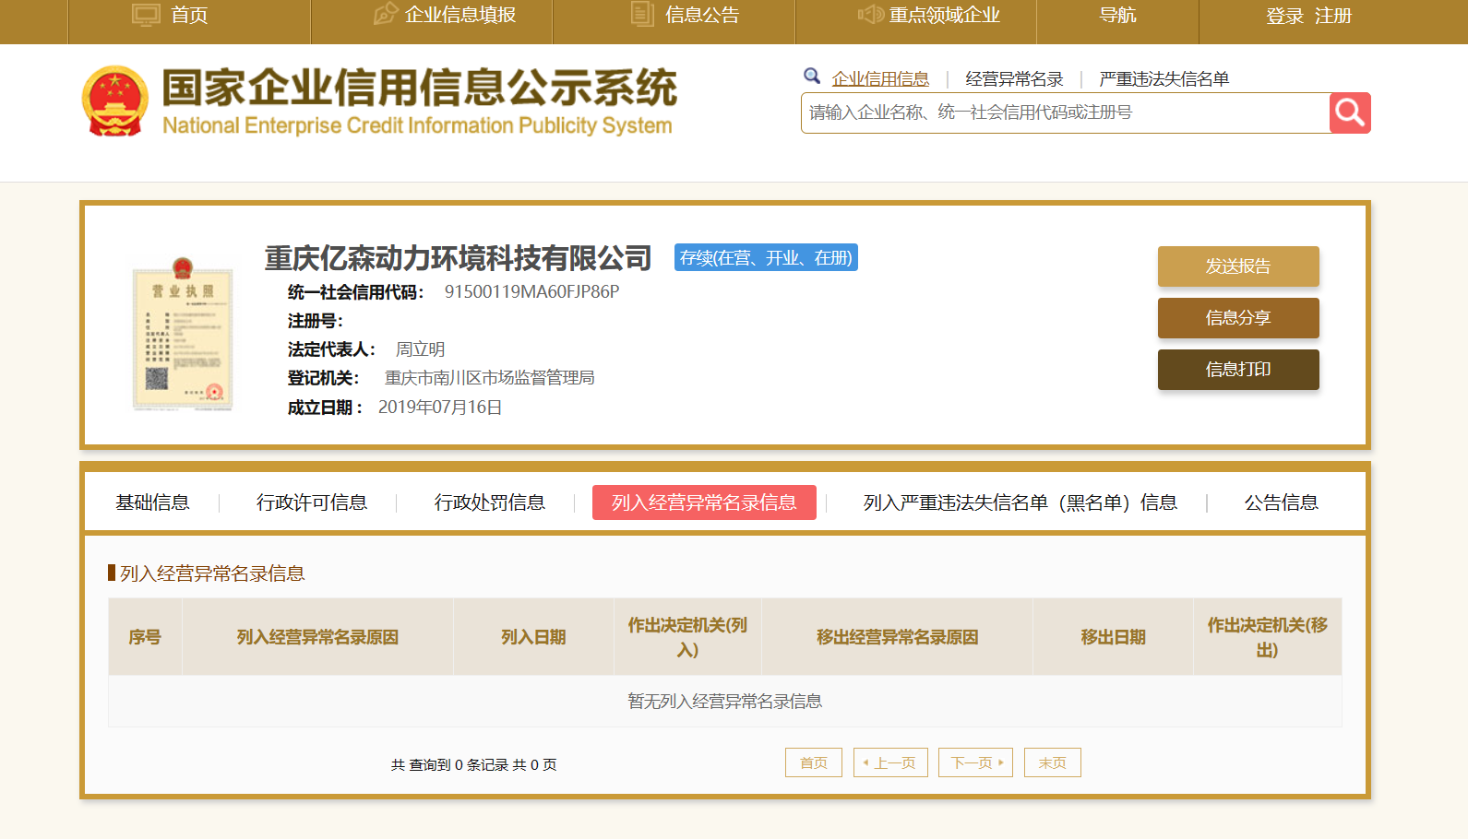Click the small magnifier beside 企业信用信息
This screenshot has width=1468, height=839.
point(812,76)
